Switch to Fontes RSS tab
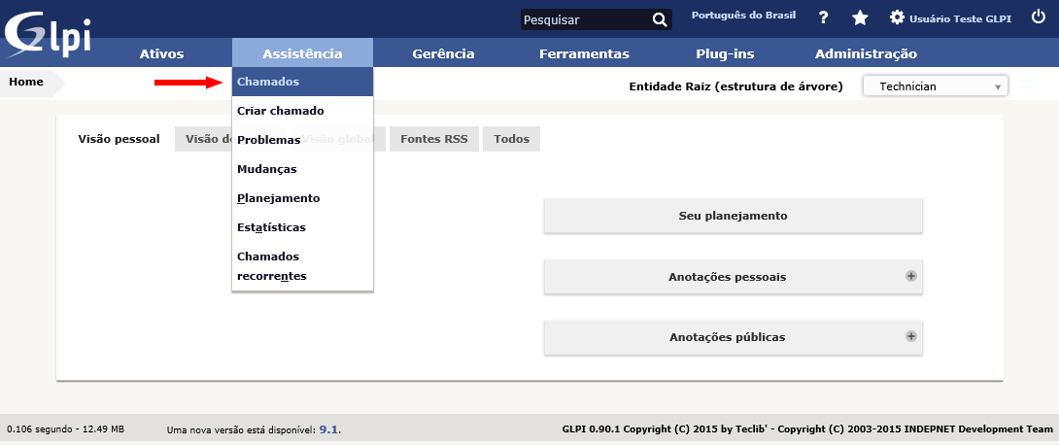This screenshot has height=445, width=1059. click(x=434, y=139)
